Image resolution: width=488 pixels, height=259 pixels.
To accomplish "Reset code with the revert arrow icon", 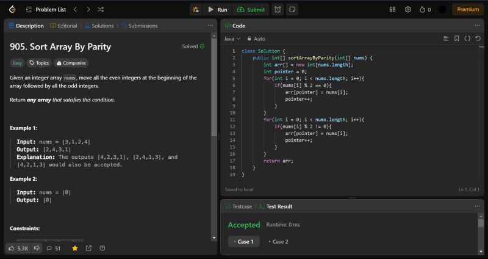I will pyautogui.click(x=479, y=38).
